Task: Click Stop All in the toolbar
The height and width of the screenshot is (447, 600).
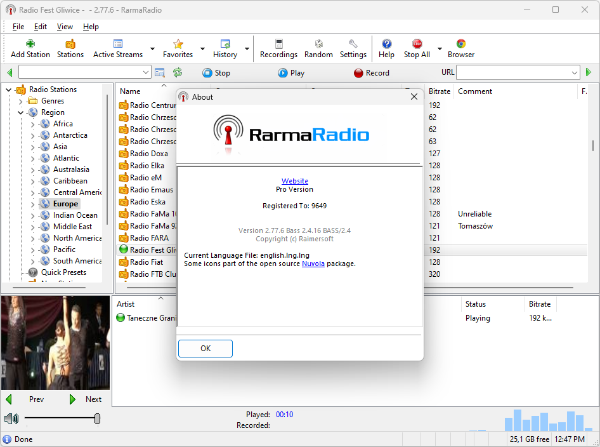Action: click(417, 49)
